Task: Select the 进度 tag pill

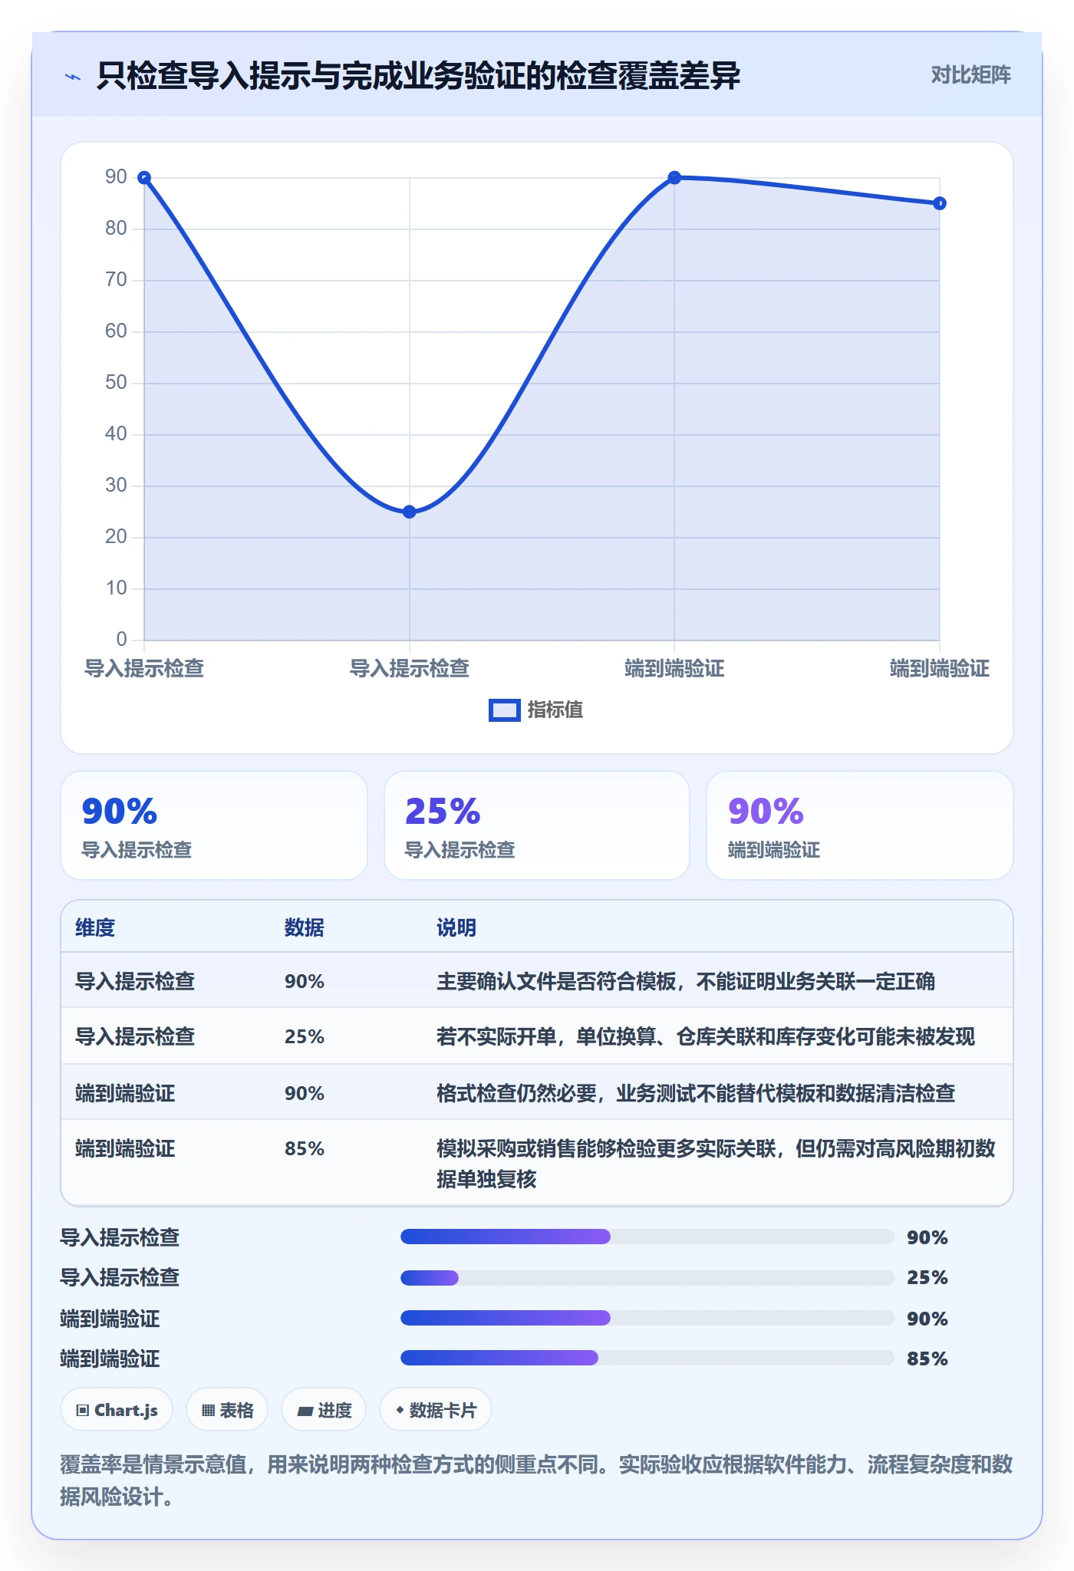Action: coord(324,1410)
